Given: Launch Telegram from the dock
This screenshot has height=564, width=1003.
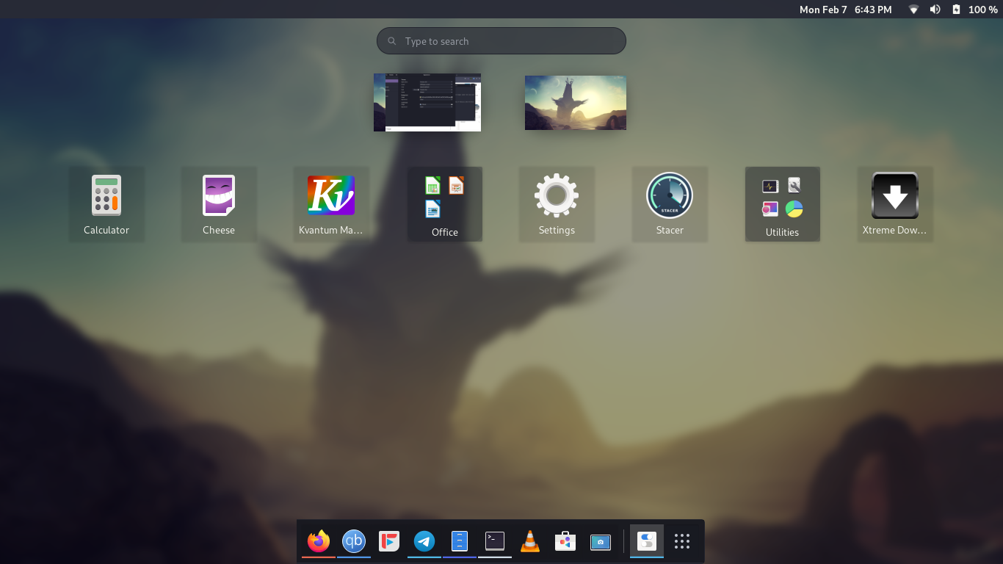Looking at the screenshot, I should [x=424, y=541].
